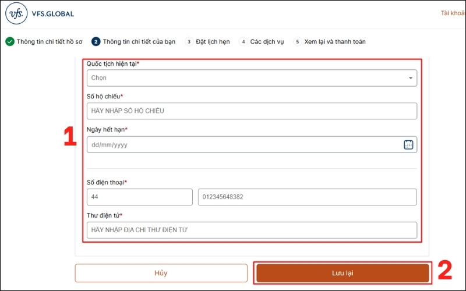This screenshot has height=291, width=466.
Task: Click the step 4 number circle
Action: coord(243,42)
